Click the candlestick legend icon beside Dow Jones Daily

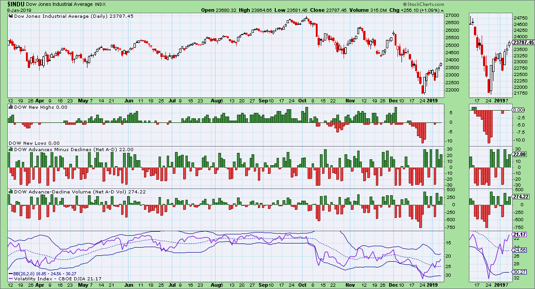tap(11, 16)
